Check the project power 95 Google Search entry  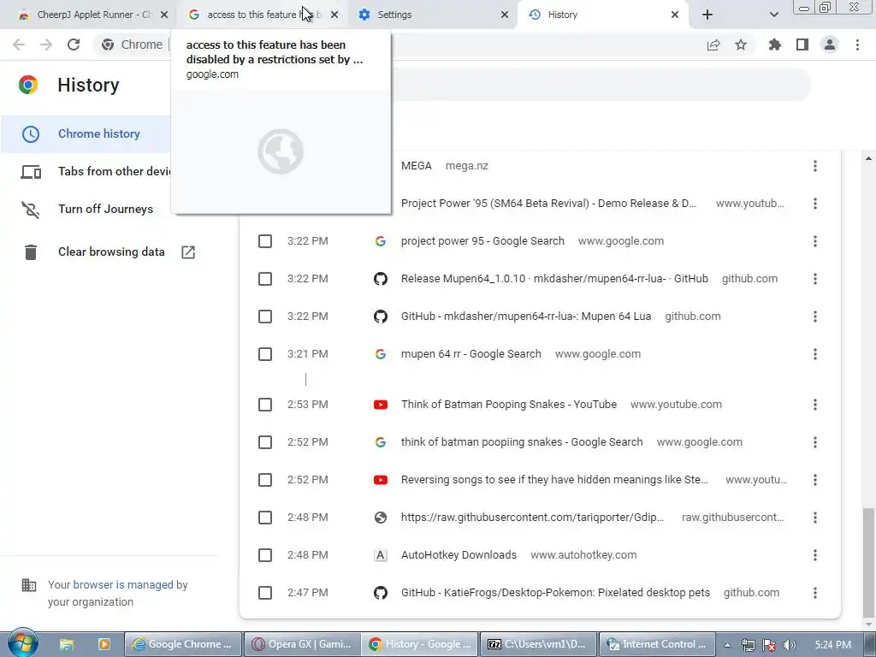tap(265, 241)
